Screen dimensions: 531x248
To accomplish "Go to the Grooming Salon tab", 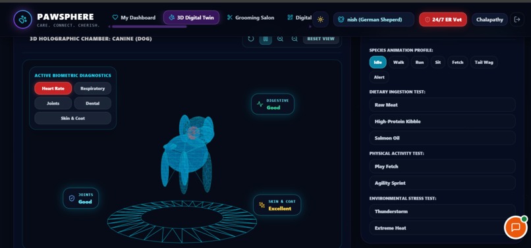I will point(250,18).
